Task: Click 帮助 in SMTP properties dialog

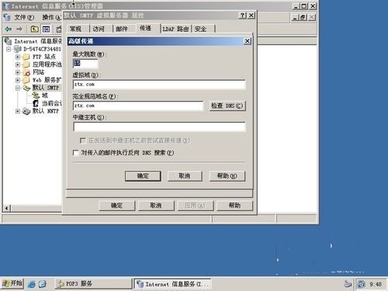Action: 234,206
